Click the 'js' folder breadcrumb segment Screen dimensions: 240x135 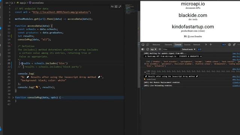coord(12,3)
